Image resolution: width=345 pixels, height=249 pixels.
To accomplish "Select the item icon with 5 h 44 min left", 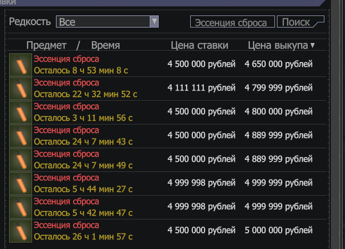I will [21, 184].
